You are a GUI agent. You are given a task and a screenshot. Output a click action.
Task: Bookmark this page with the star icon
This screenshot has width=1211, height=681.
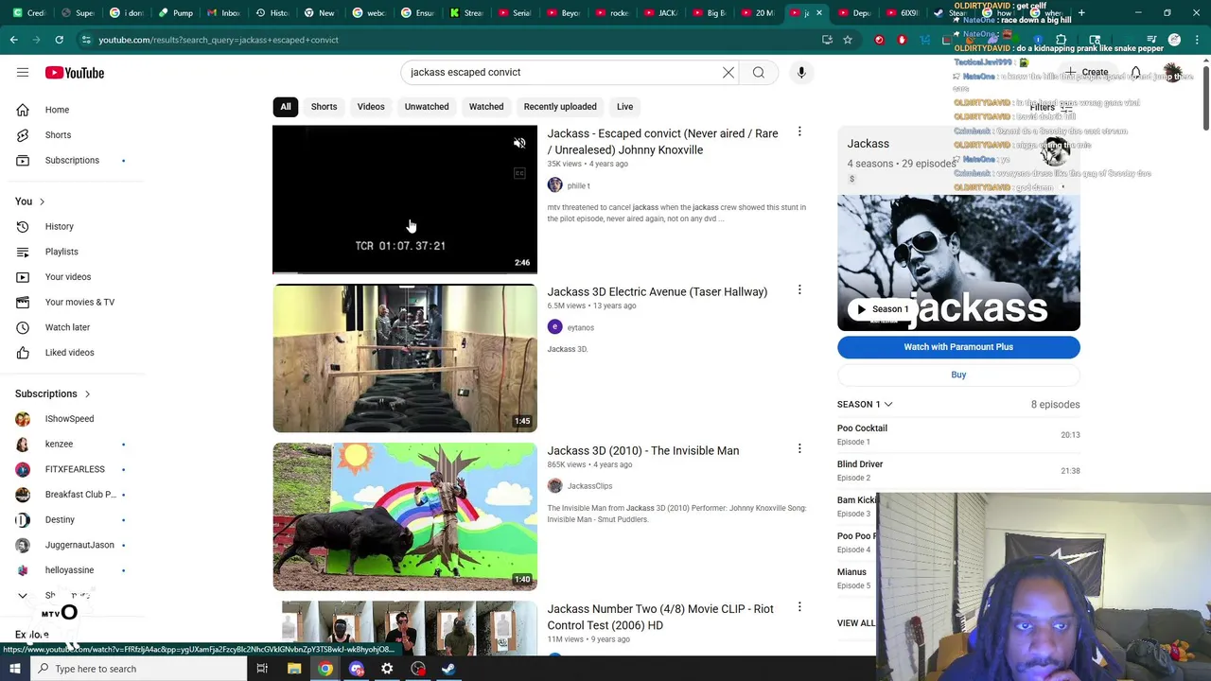point(848,40)
